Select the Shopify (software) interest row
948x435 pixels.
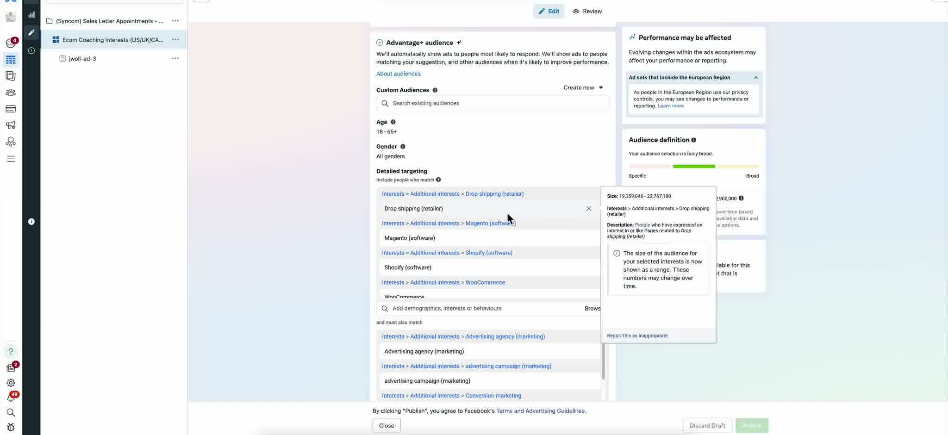click(490, 267)
